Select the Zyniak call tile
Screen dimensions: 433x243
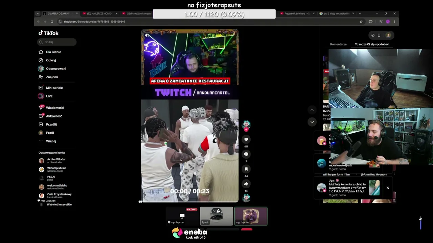click(x=216, y=216)
